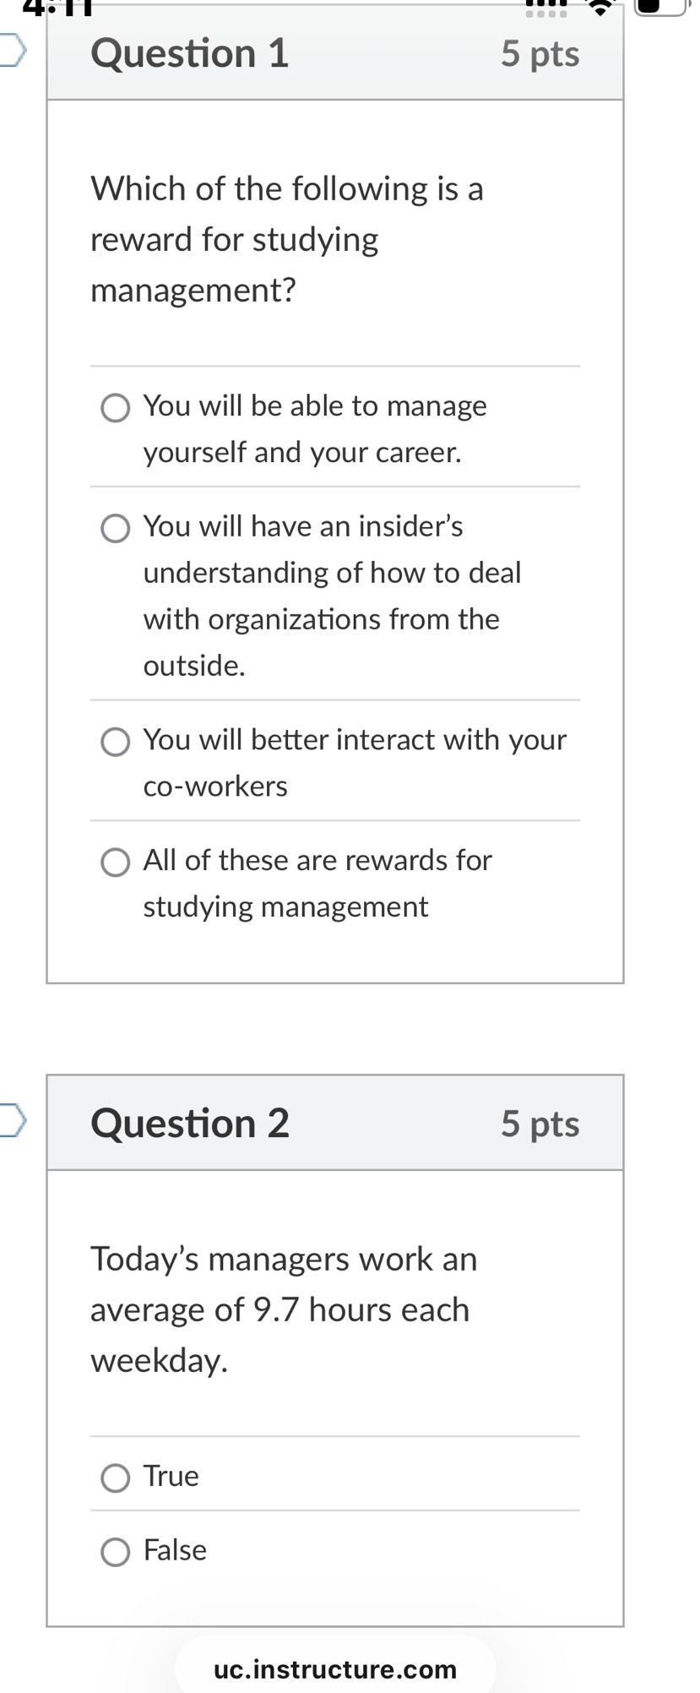Mark False for Question 2
The width and height of the screenshot is (700, 1693).
115,1552
